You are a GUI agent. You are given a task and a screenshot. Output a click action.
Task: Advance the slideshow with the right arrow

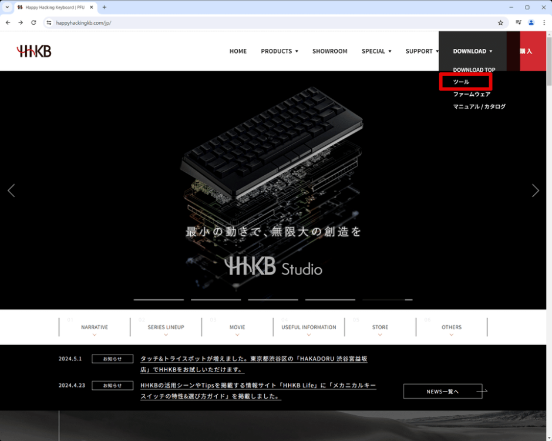pos(535,190)
